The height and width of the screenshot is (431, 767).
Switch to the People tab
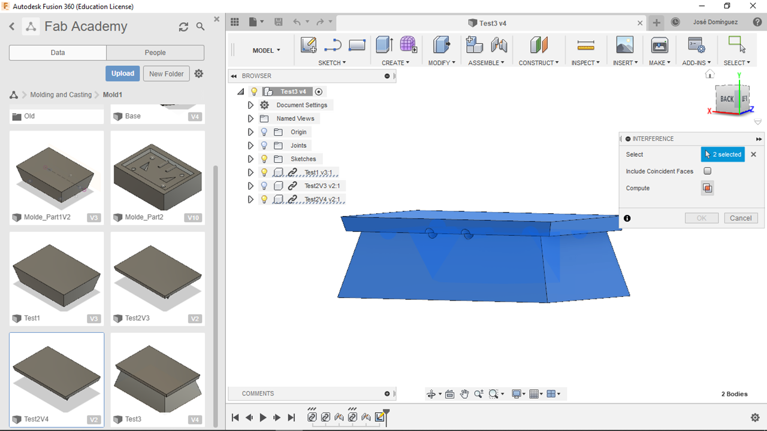(x=155, y=53)
